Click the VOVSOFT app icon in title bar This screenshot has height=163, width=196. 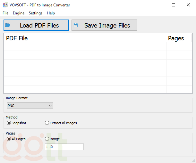pos(5,5)
